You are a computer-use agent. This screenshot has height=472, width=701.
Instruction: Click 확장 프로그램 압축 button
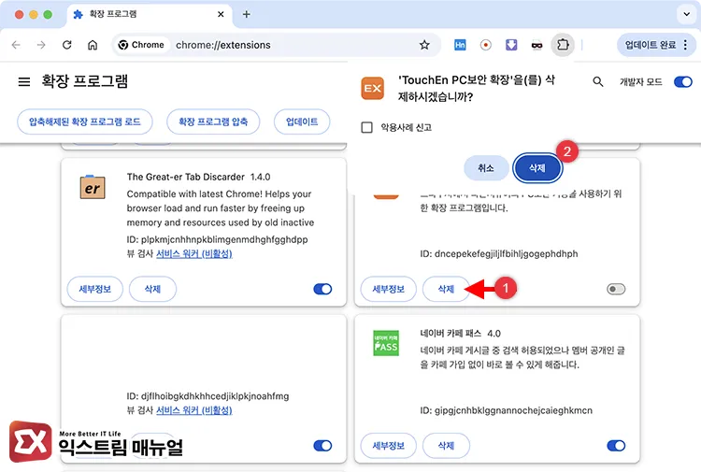point(213,122)
